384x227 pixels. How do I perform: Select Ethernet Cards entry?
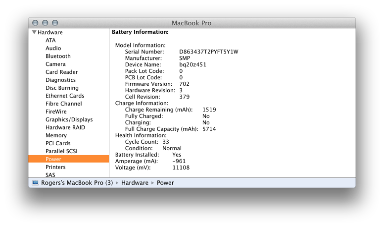click(x=65, y=96)
